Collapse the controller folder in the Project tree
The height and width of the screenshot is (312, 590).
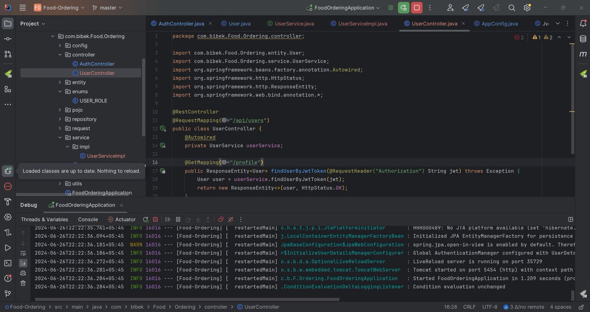click(x=60, y=55)
